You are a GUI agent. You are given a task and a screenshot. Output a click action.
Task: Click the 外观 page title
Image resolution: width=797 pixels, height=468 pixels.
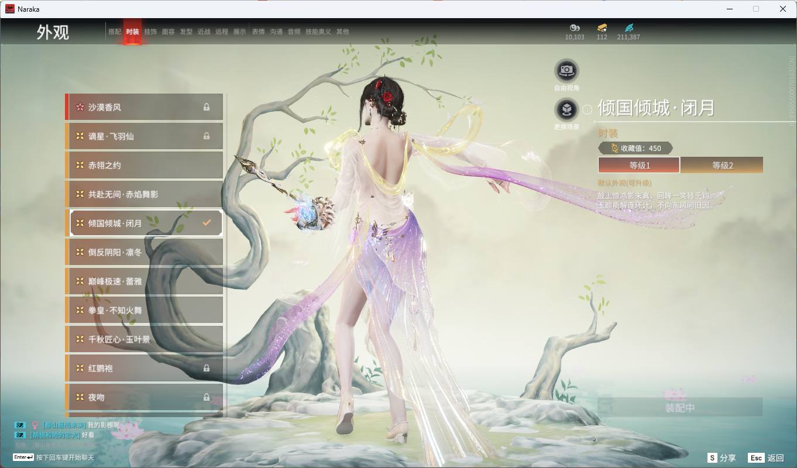point(53,32)
